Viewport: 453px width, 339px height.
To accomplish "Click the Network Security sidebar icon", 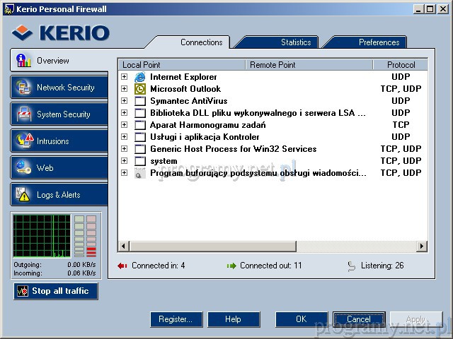I will [25, 88].
